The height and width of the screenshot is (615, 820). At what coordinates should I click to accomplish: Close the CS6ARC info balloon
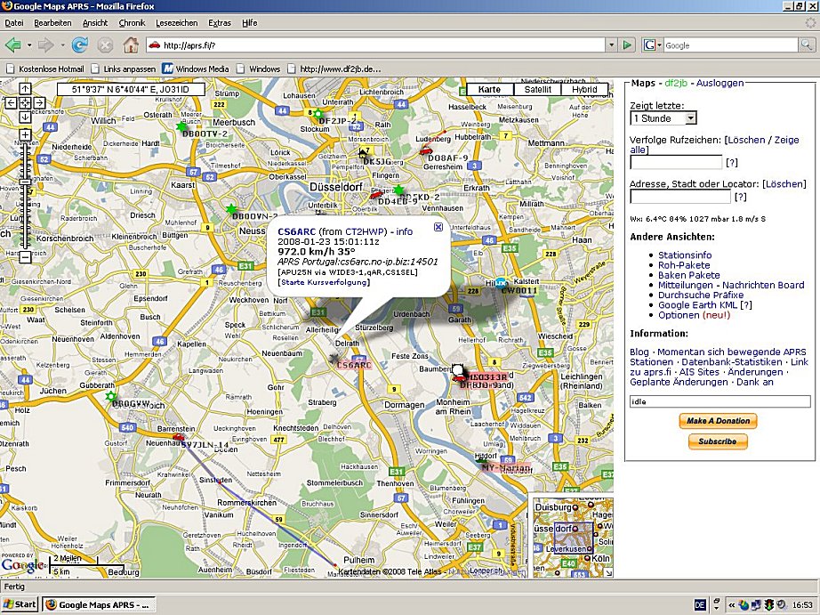pos(438,227)
